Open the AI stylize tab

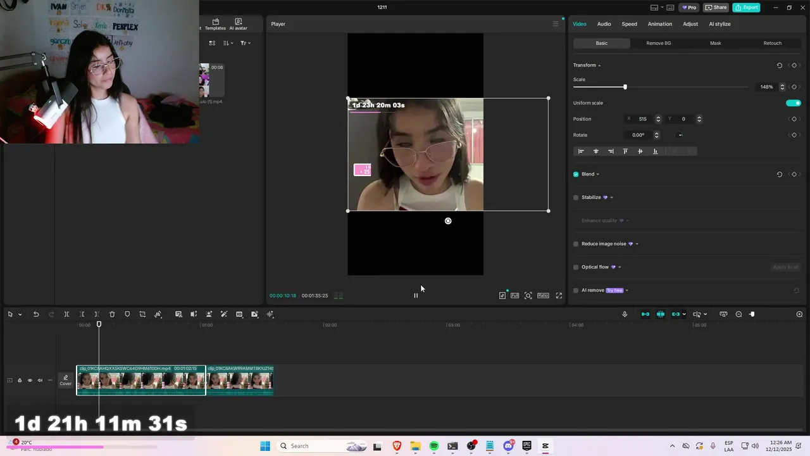tap(720, 24)
